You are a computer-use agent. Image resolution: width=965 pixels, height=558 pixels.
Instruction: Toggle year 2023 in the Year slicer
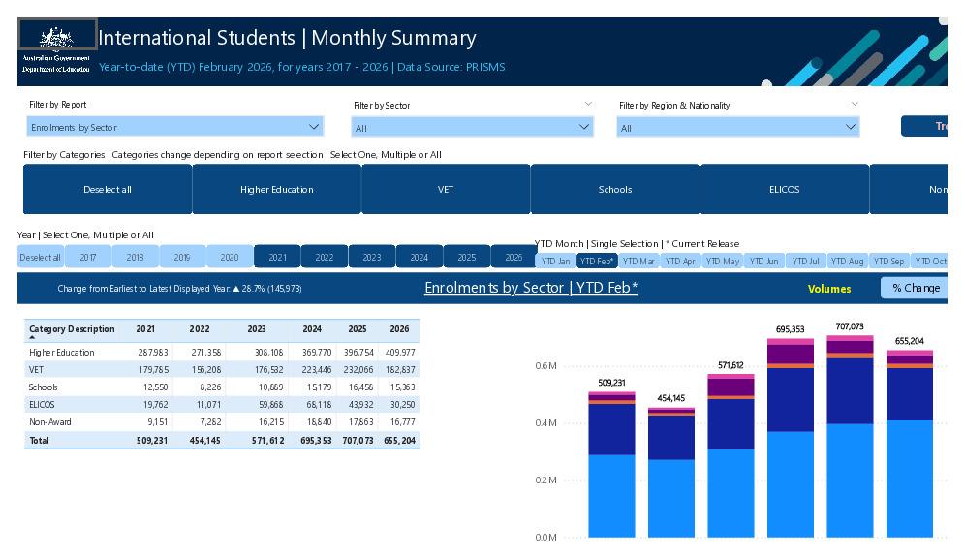tap(372, 257)
